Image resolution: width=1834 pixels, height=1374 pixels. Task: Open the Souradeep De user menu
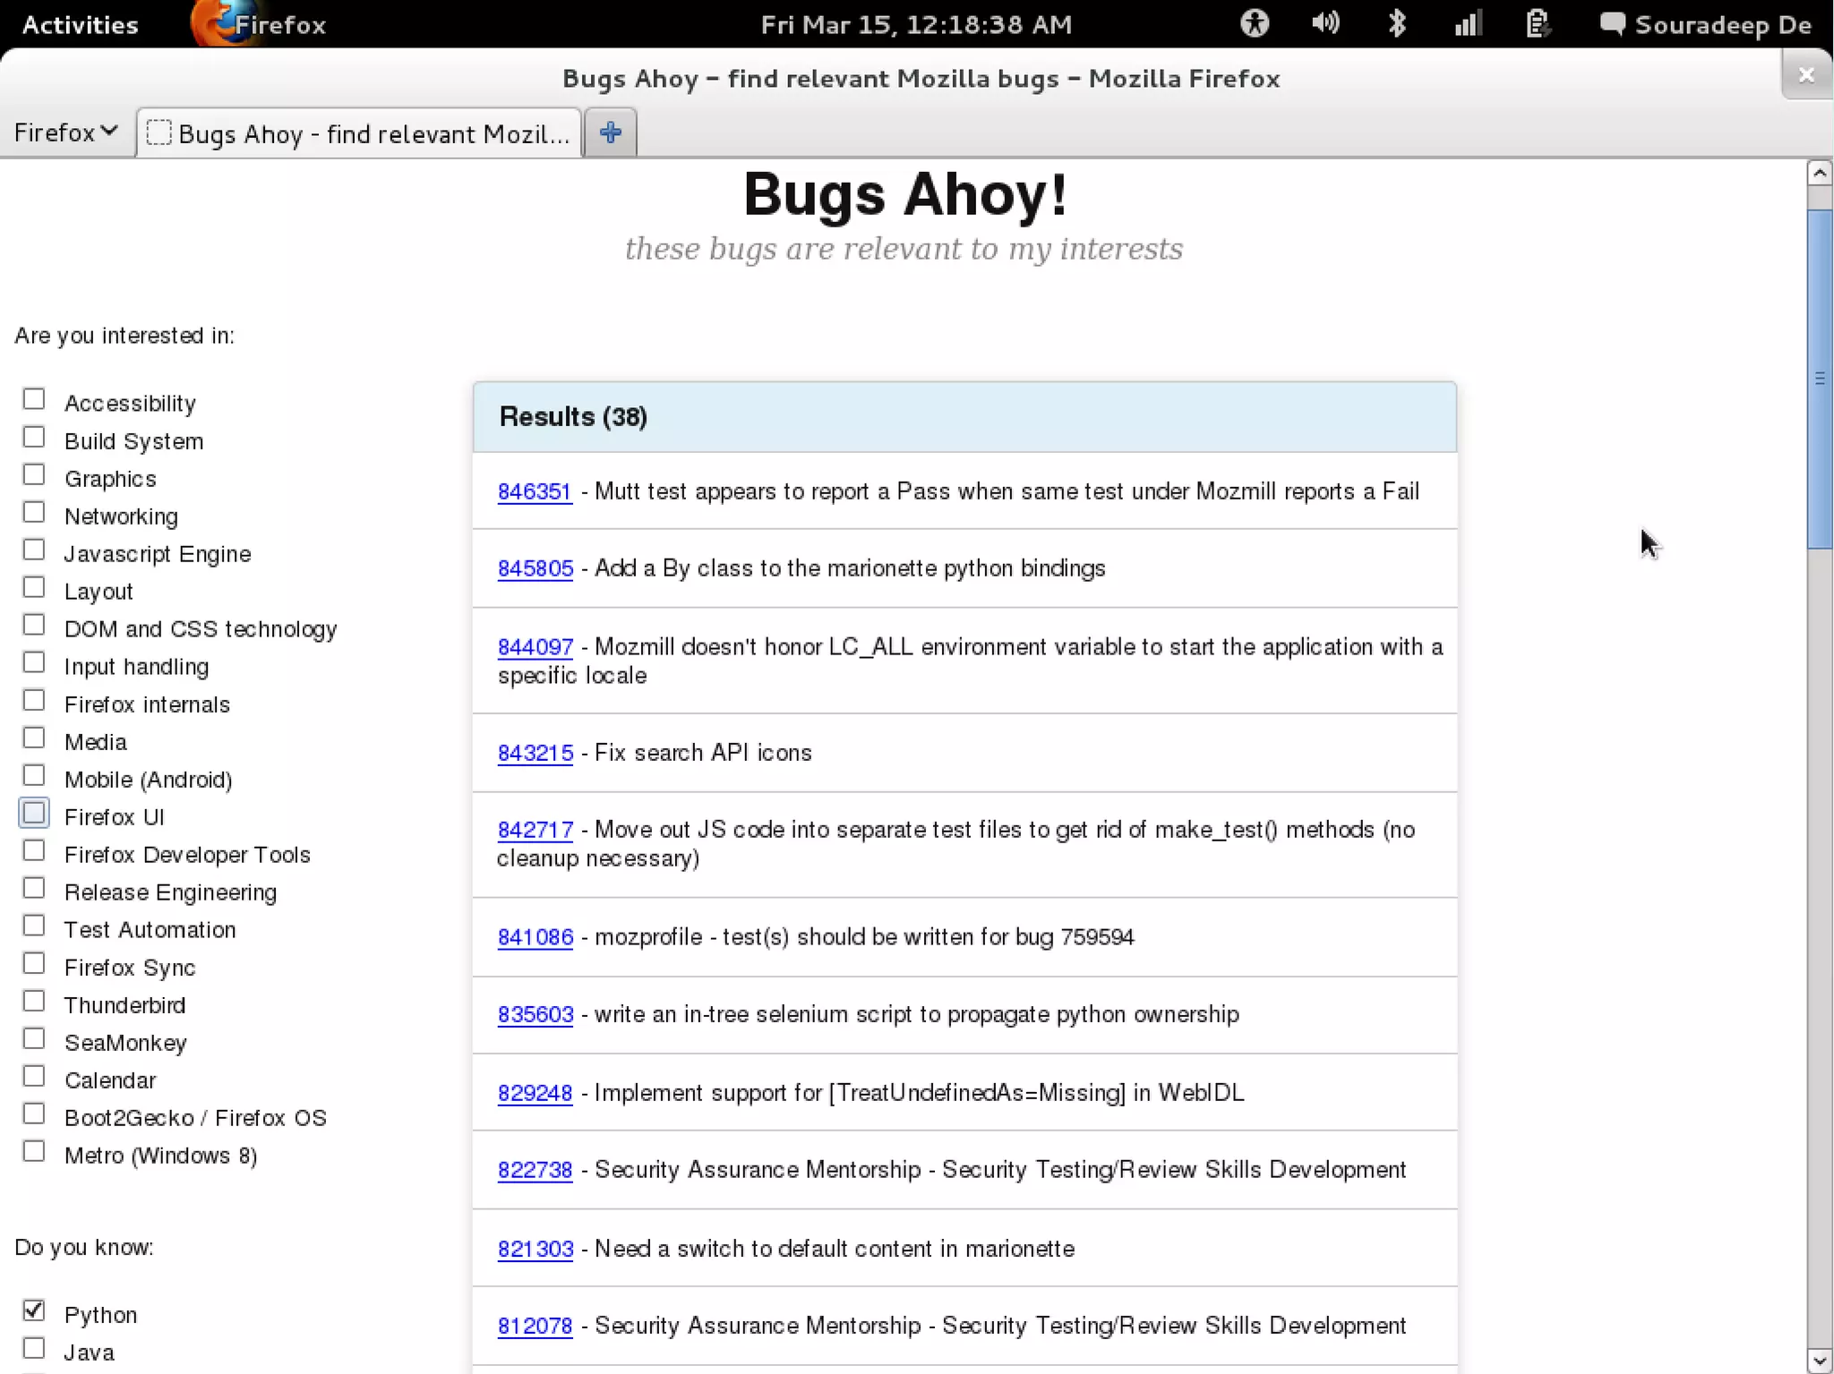click(x=1722, y=24)
